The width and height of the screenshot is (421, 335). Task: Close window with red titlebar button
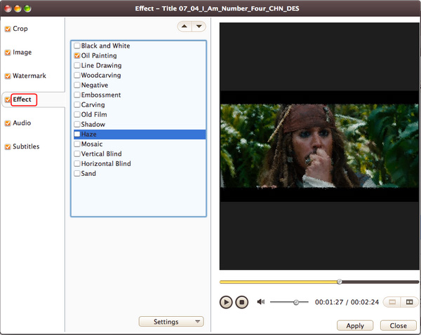tap(8, 8)
